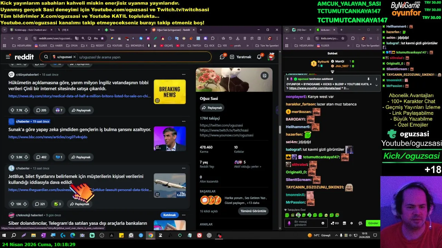Open the HABER bookmarks folder
Image resolution: width=442 pixels, height=248 pixels.
coord(57,45)
